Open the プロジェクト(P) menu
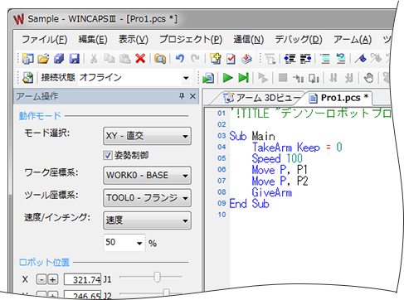 tap(191, 40)
